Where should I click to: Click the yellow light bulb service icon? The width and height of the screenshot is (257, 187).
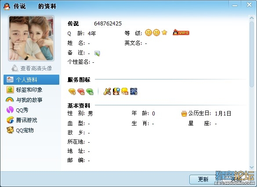125,91
